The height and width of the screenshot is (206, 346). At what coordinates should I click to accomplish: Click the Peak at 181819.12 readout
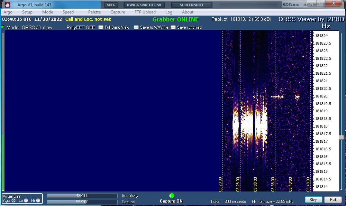(x=241, y=19)
